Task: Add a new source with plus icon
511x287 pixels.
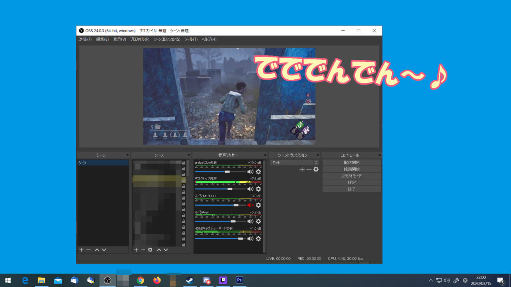Action: click(x=136, y=250)
